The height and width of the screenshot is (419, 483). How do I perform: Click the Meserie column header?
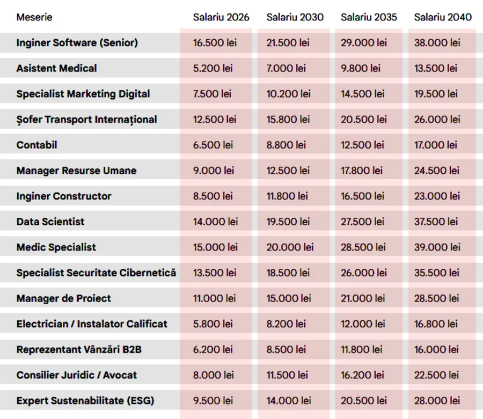34,17
